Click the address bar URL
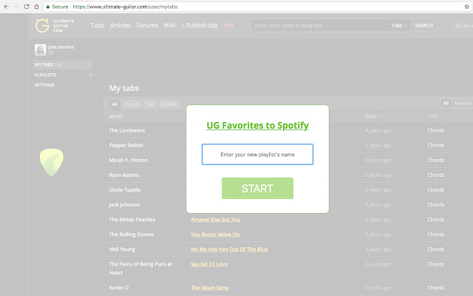Screen dimensions: 473x296 point(125,7)
